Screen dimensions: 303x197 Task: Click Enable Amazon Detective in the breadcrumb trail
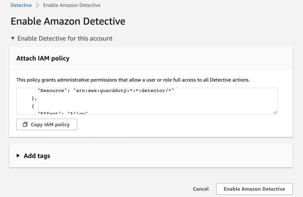click(x=72, y=5)
